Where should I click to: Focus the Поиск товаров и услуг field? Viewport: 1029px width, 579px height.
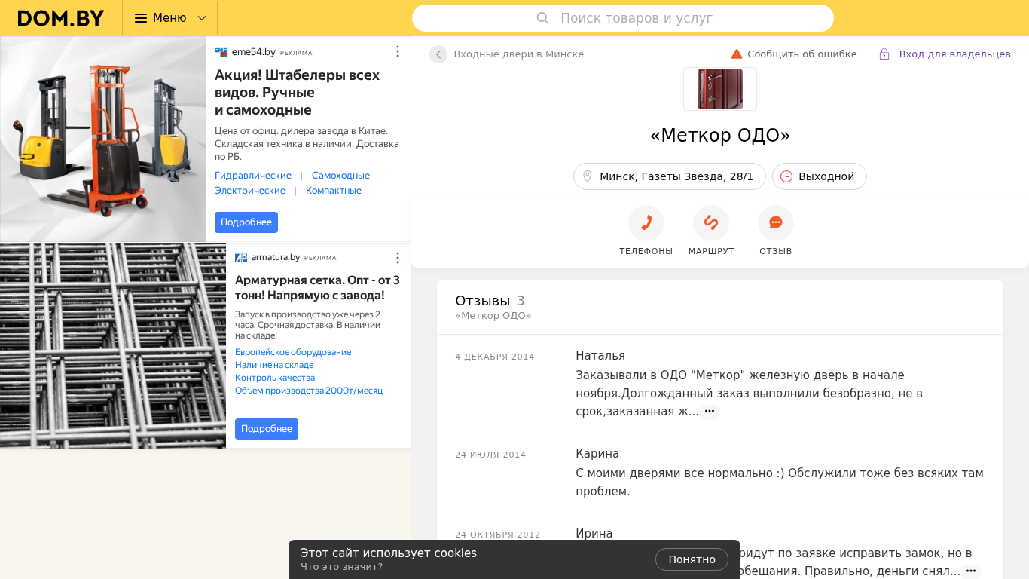click(623, 18)
